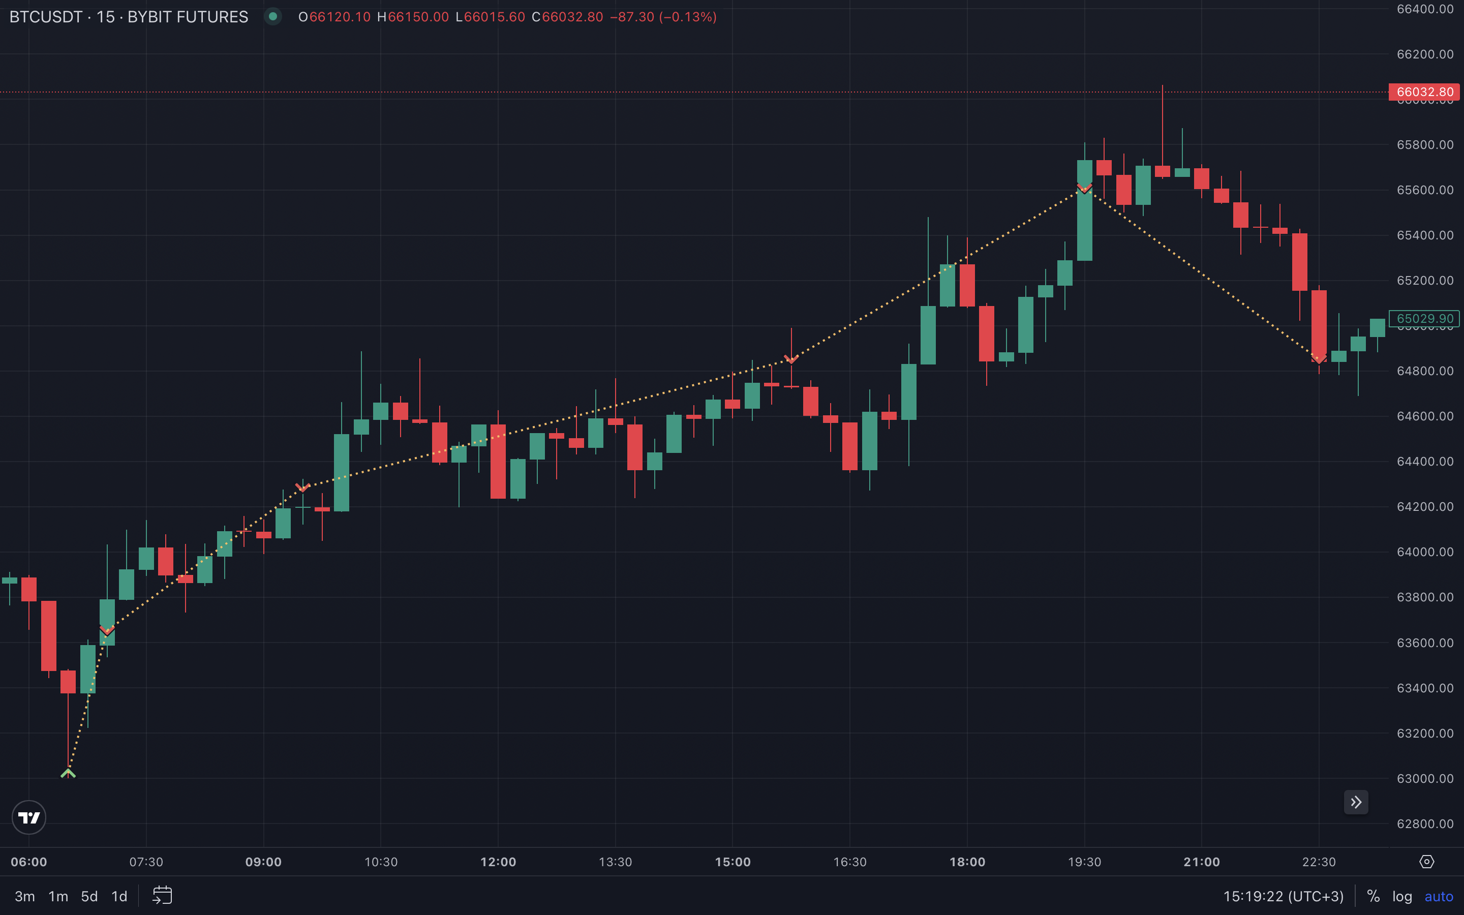This screenshot has width=1464, height=915.
Task: Open chart settings gear on time axis
Action: click(1426, 862)
